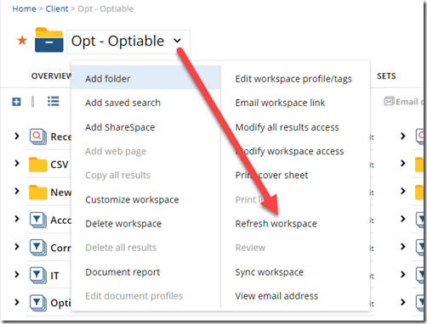427x324 pixels.
Task: Go to Home breadcrumb link
Action: [x=24, y=8]
